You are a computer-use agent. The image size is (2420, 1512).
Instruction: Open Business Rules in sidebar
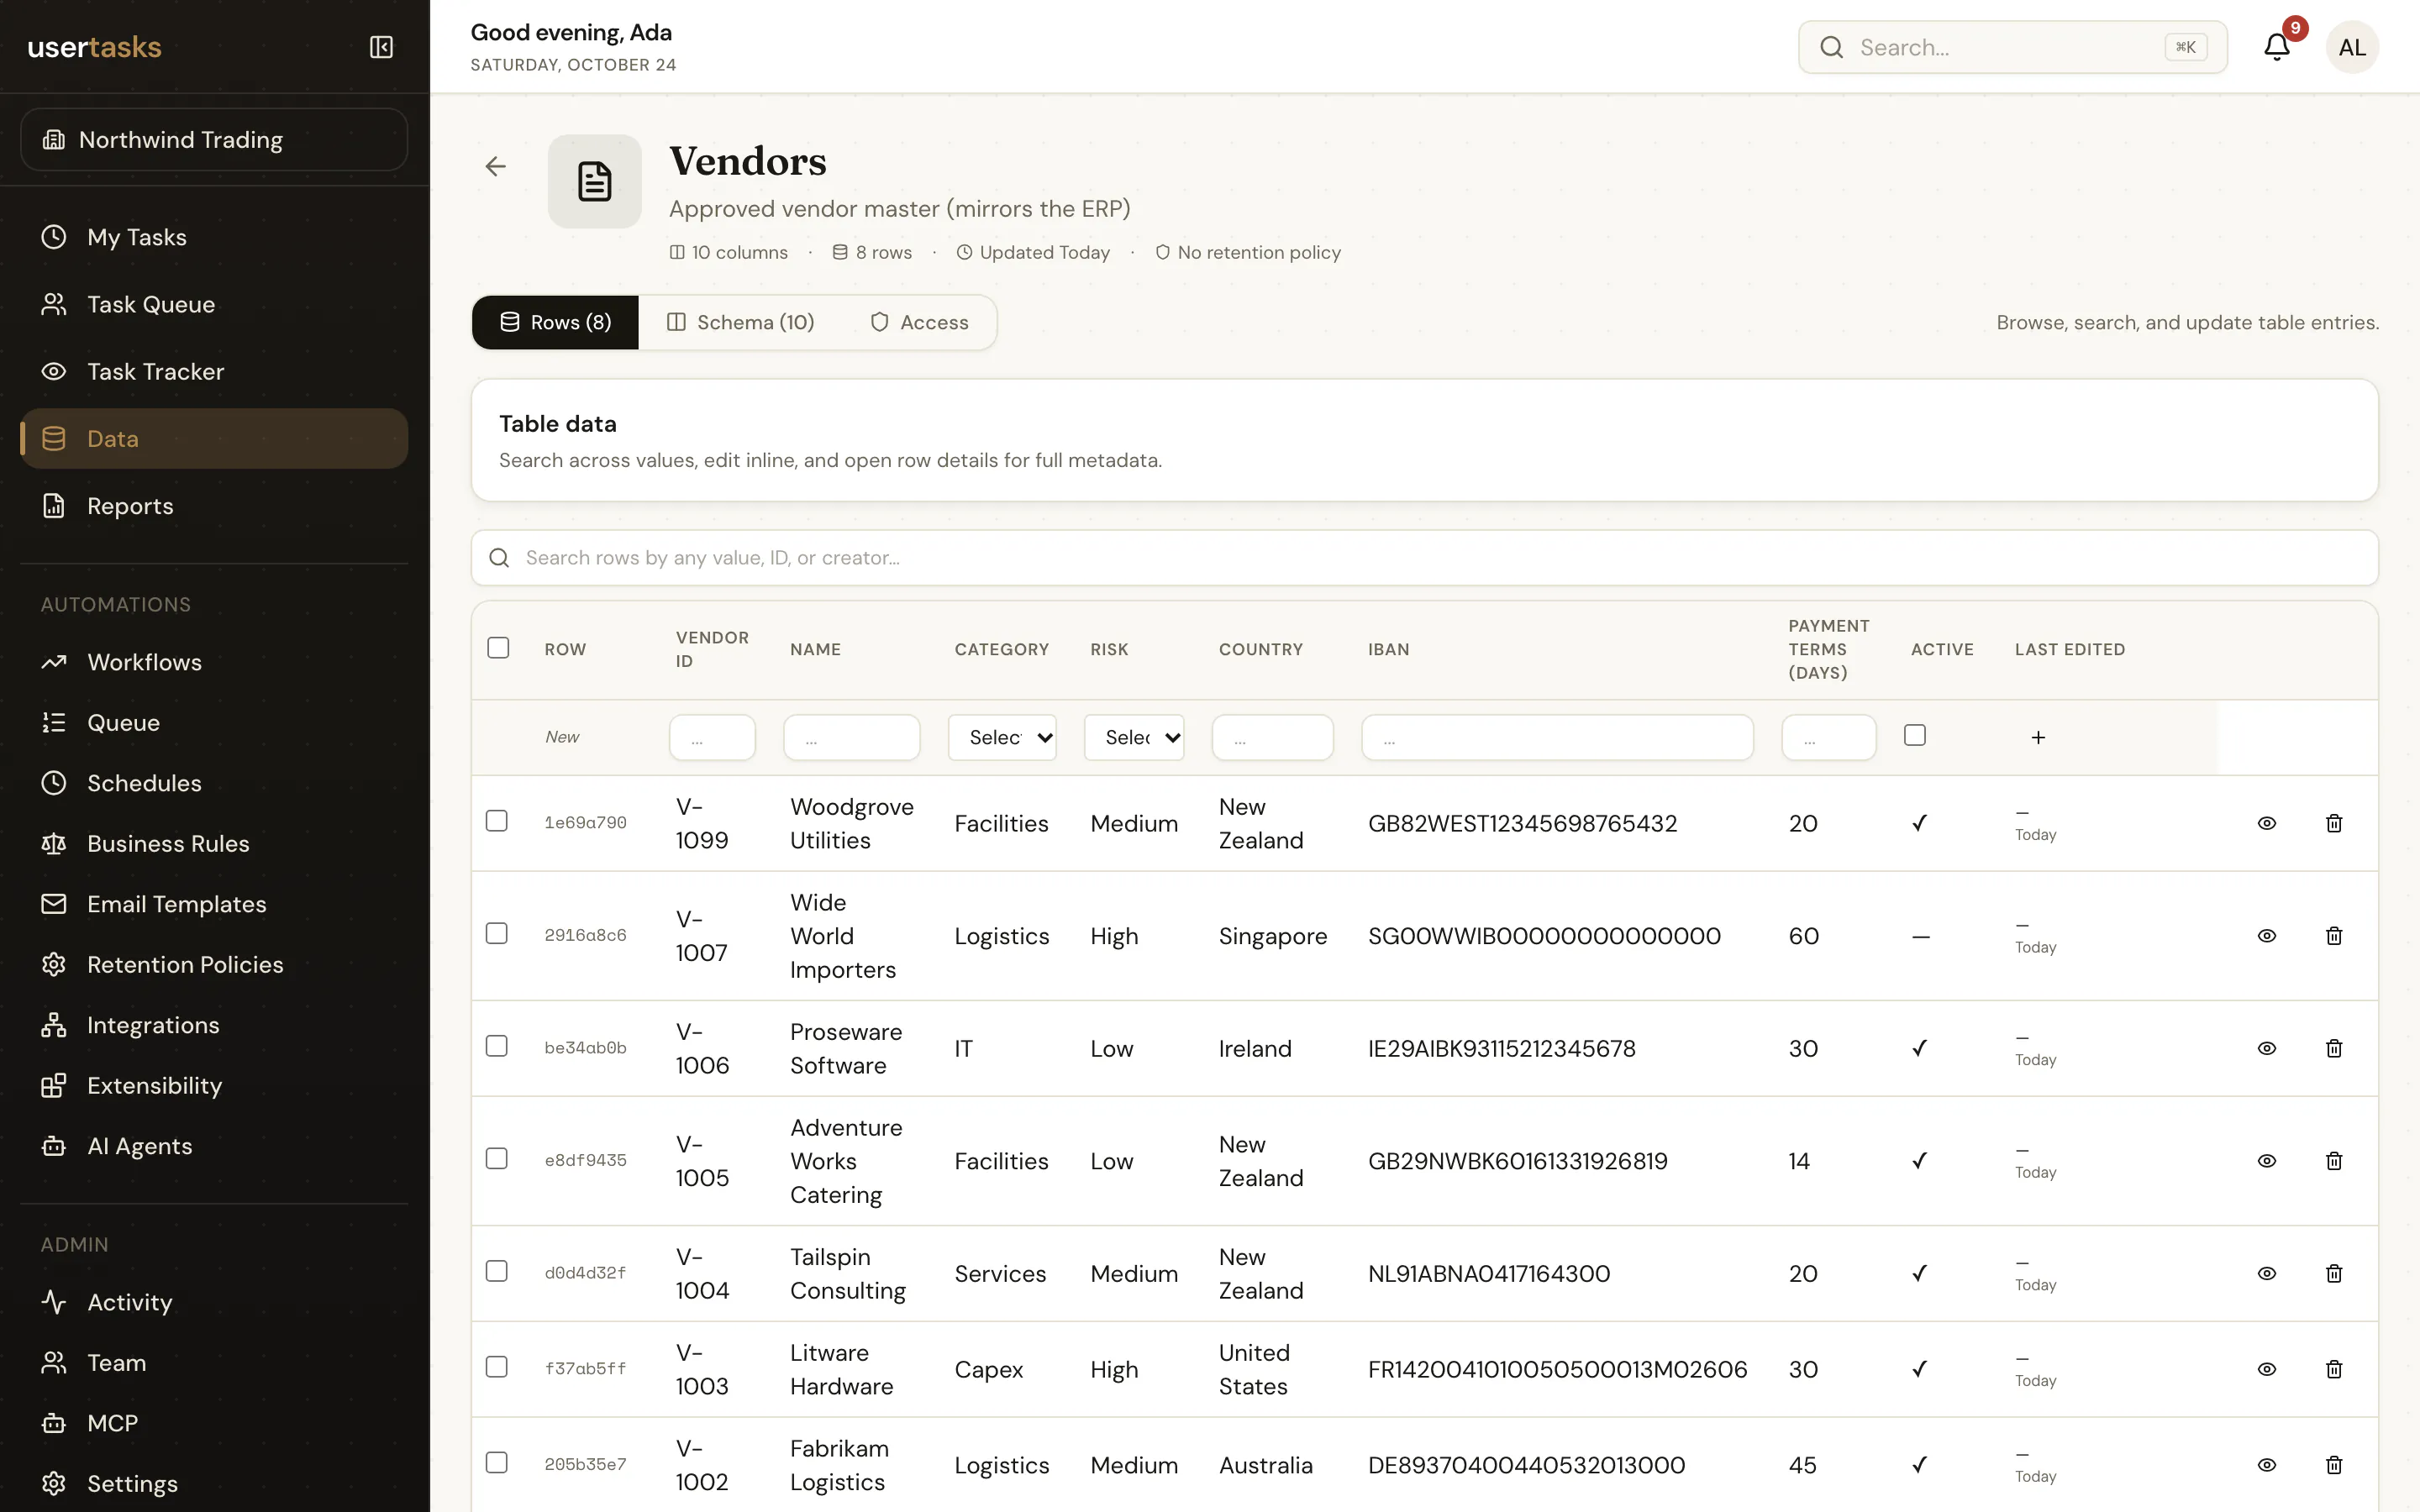click(x=214, y=843)
